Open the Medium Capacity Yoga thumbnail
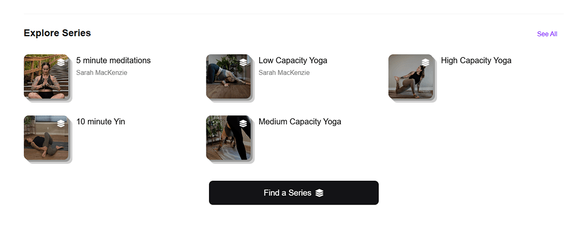This screenshot has width=576, height=227. tap(228, 138)
